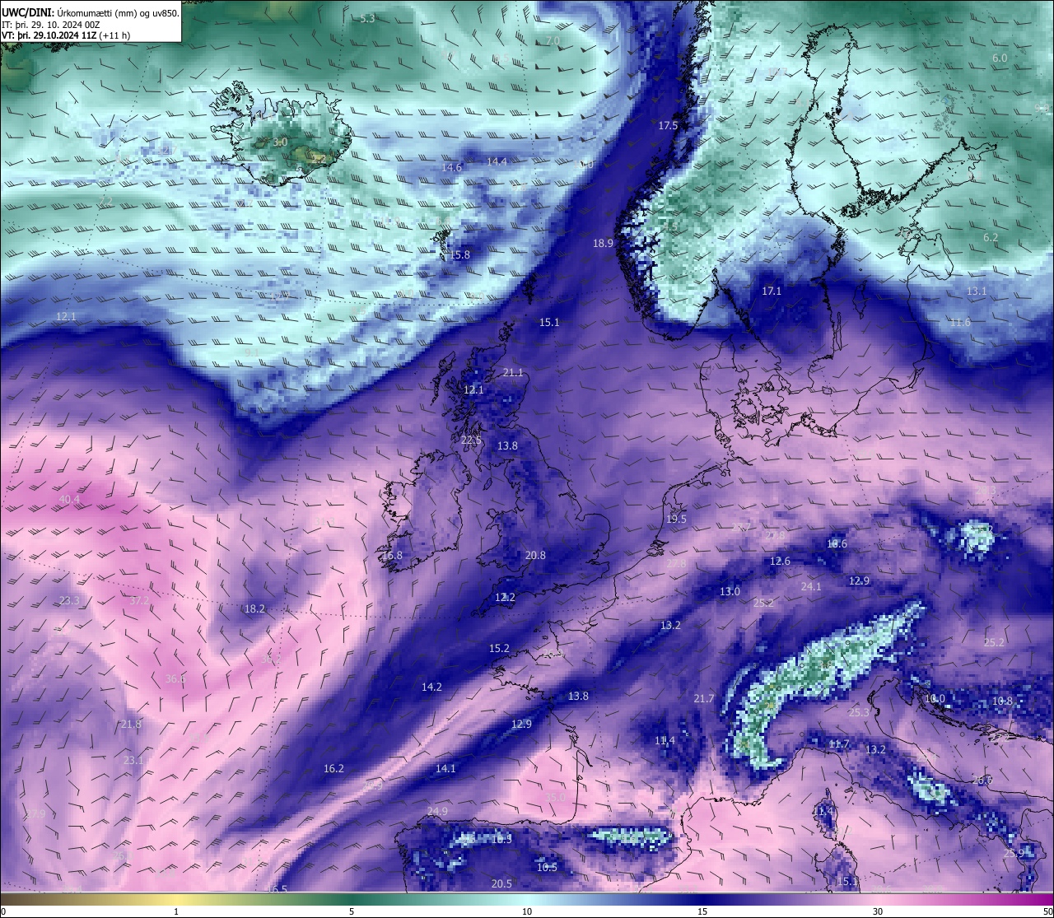The image size is (1054, 918).
Task: Select the 17.1 value near Sweden
Action: (772, 291)
